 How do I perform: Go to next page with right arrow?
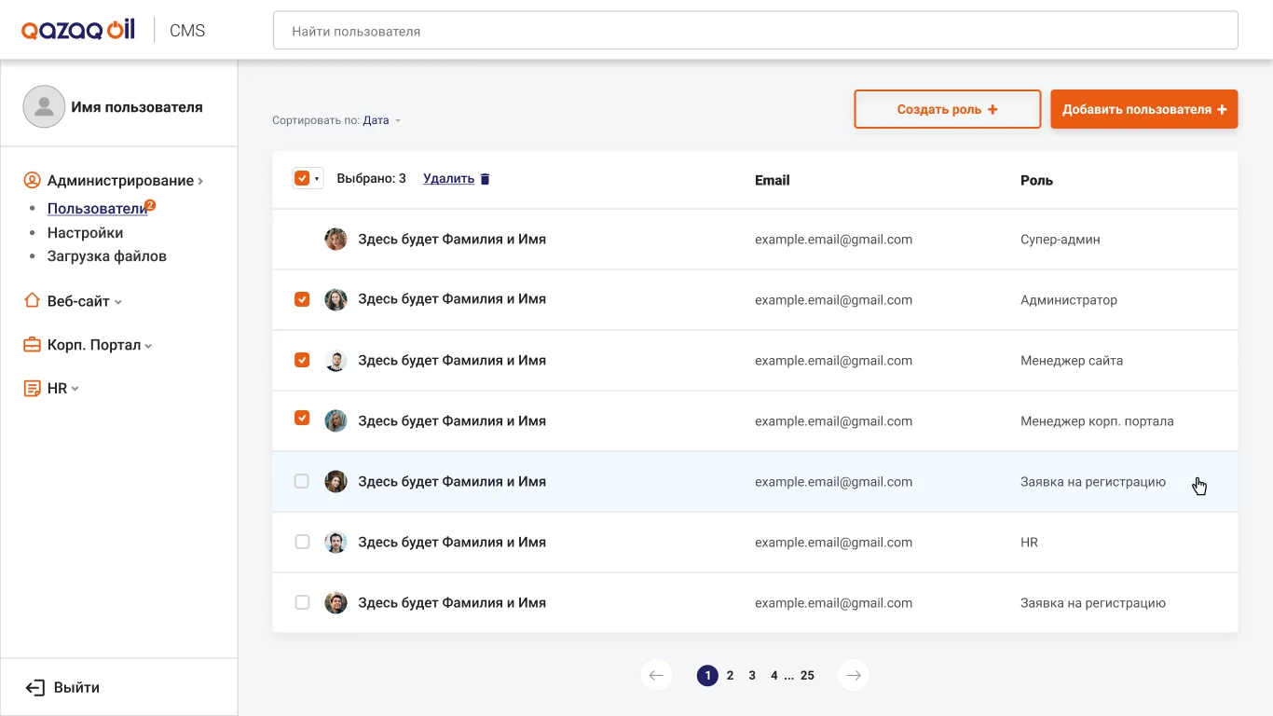pyautogui.click(x=854, y=676)
